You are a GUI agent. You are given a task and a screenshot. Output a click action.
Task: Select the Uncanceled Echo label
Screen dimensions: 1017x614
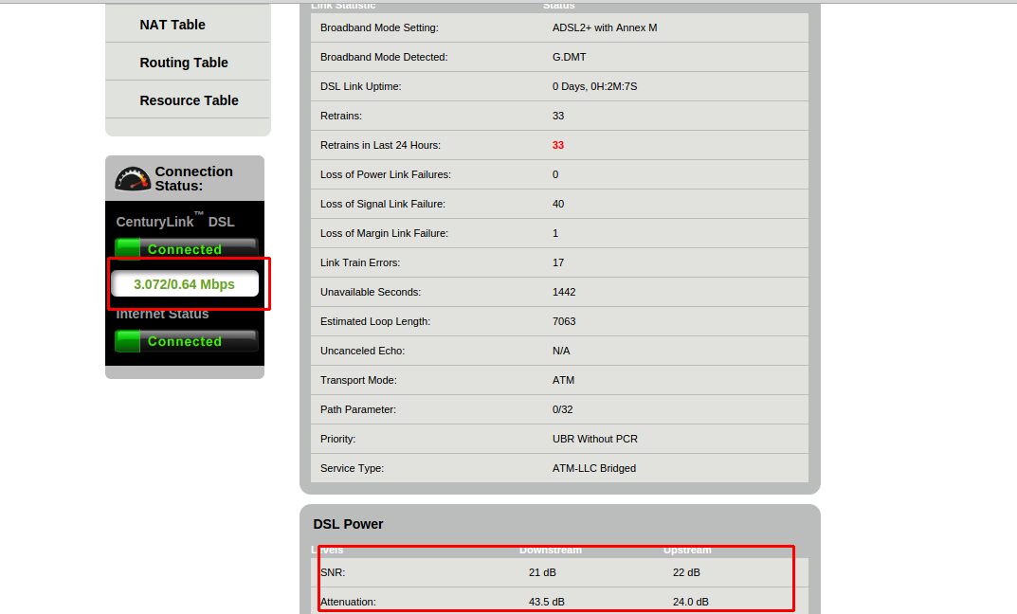(362, 351)
